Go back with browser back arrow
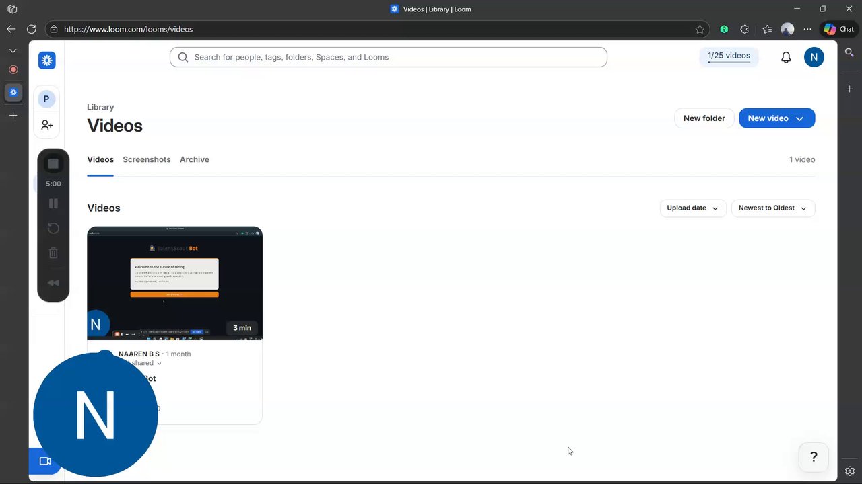 click(x=11, y=29)
